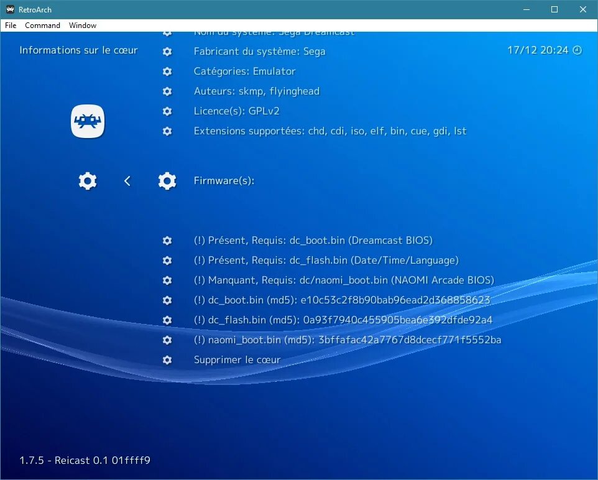The height and width of the screenshot is (480, 598).
Task: Click gear icon beside dc_boot.bin Dreamcast BIOS row
Action: pos(167,241)
